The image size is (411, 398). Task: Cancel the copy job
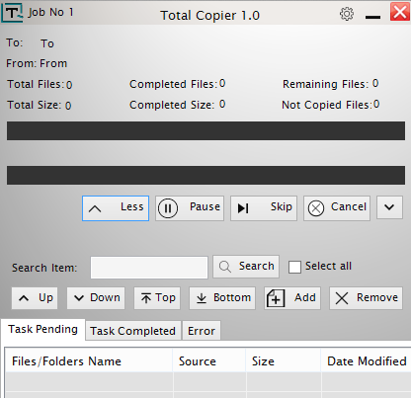(337, 208)
